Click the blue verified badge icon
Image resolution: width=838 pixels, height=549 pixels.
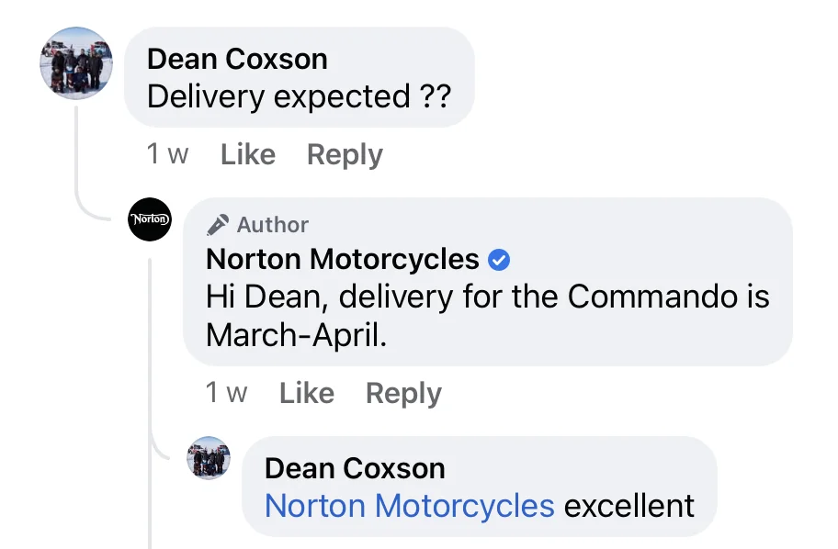coord(498,261)
